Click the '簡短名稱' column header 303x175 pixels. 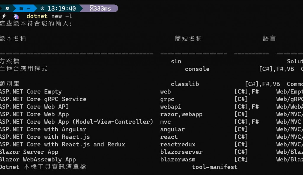[188, 38]
